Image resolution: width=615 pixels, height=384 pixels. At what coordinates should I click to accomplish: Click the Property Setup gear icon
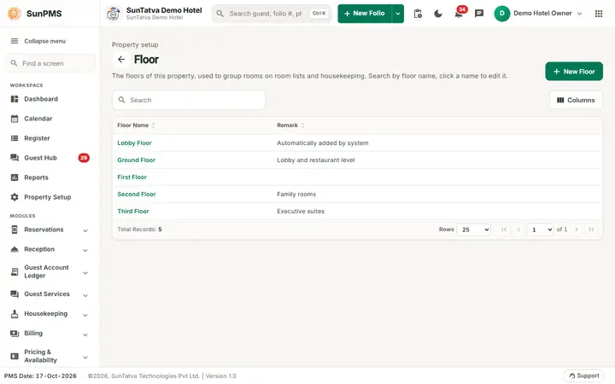tap(15, 197)
